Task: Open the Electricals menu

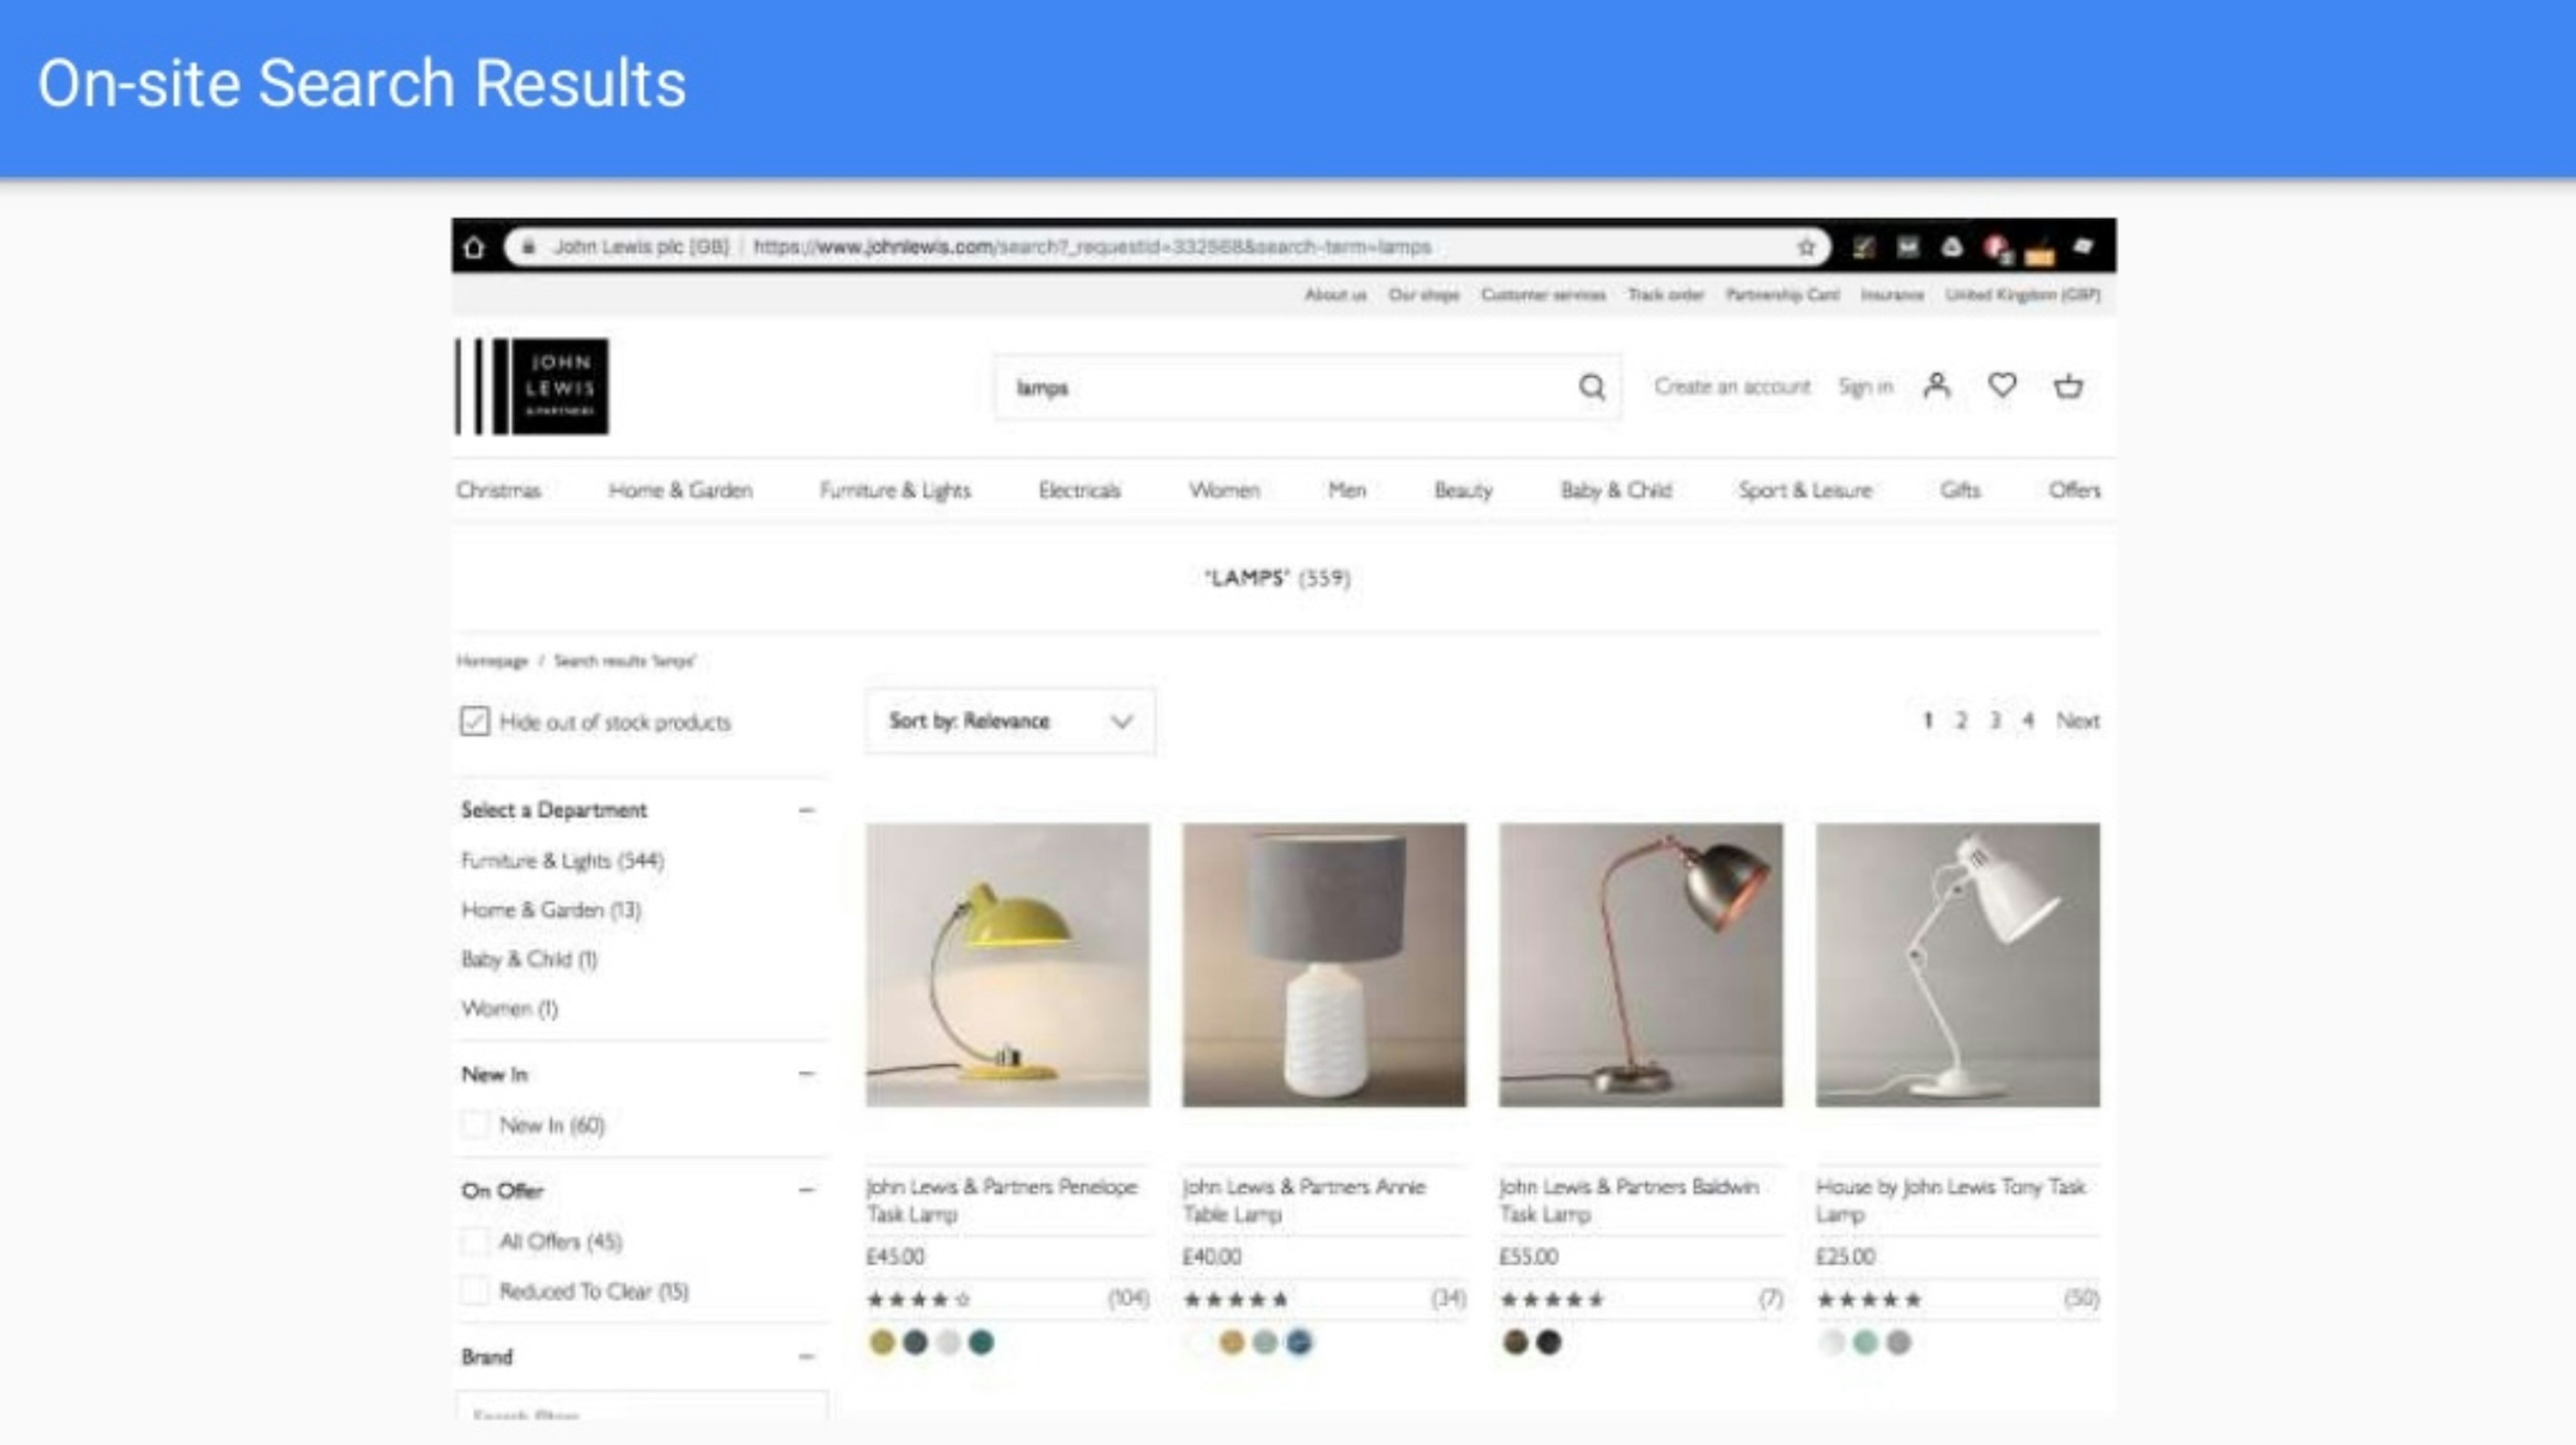Action: point(1079,490)
